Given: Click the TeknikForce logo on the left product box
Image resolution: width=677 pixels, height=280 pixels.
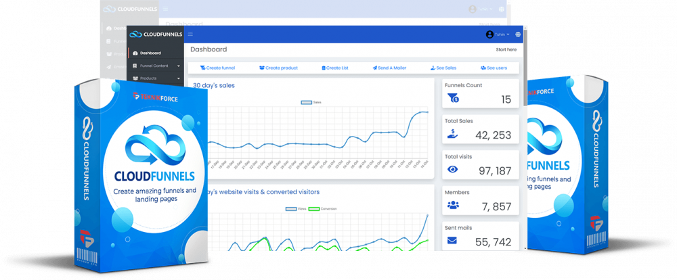Looking at the screenshot, I should 156,98.
